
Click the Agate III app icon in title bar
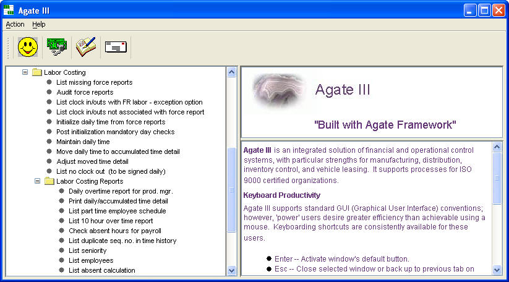(9, 10)
